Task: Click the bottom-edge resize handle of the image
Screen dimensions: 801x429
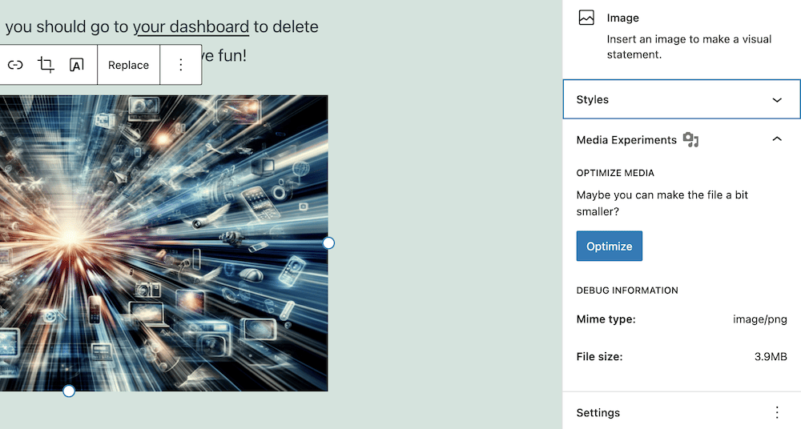Action: click(x=68, y=391)
